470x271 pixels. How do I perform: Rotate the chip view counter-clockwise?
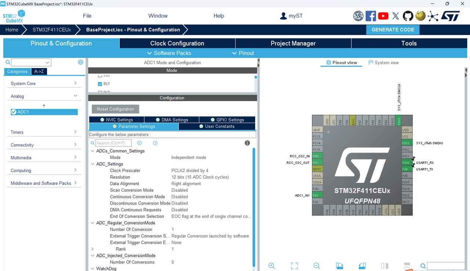click(362, 266)
